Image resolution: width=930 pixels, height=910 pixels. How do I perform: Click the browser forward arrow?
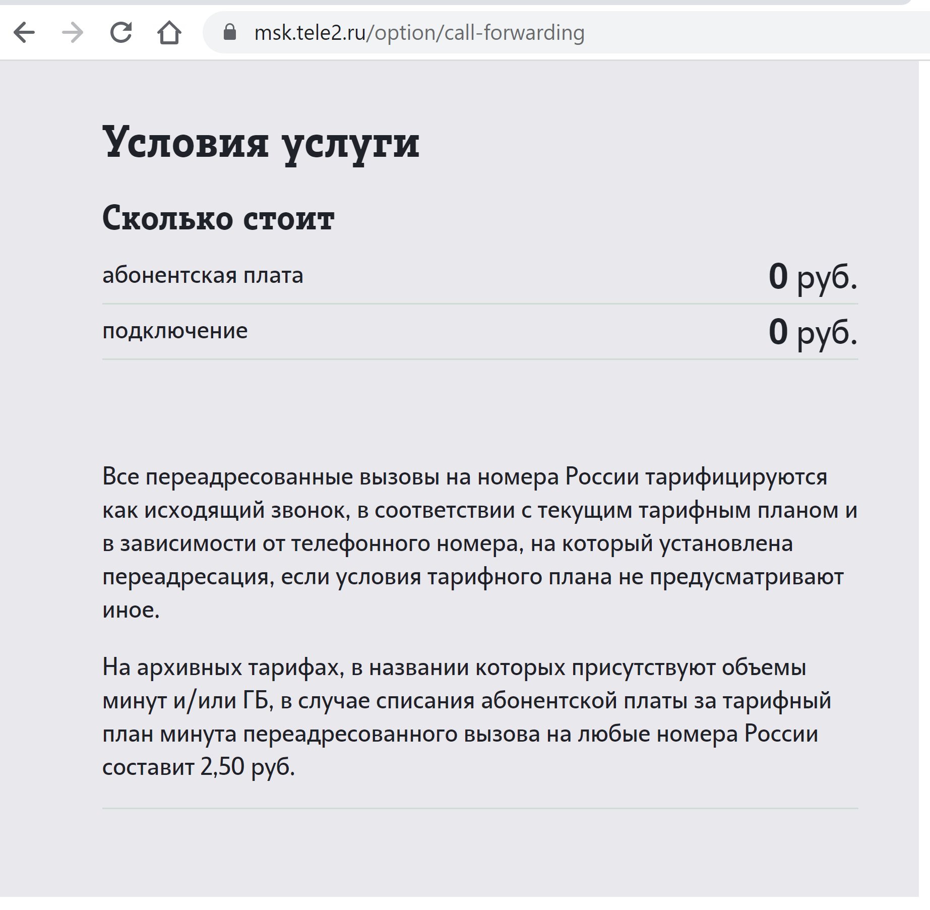pyautogui.click(x=73, y=33)
